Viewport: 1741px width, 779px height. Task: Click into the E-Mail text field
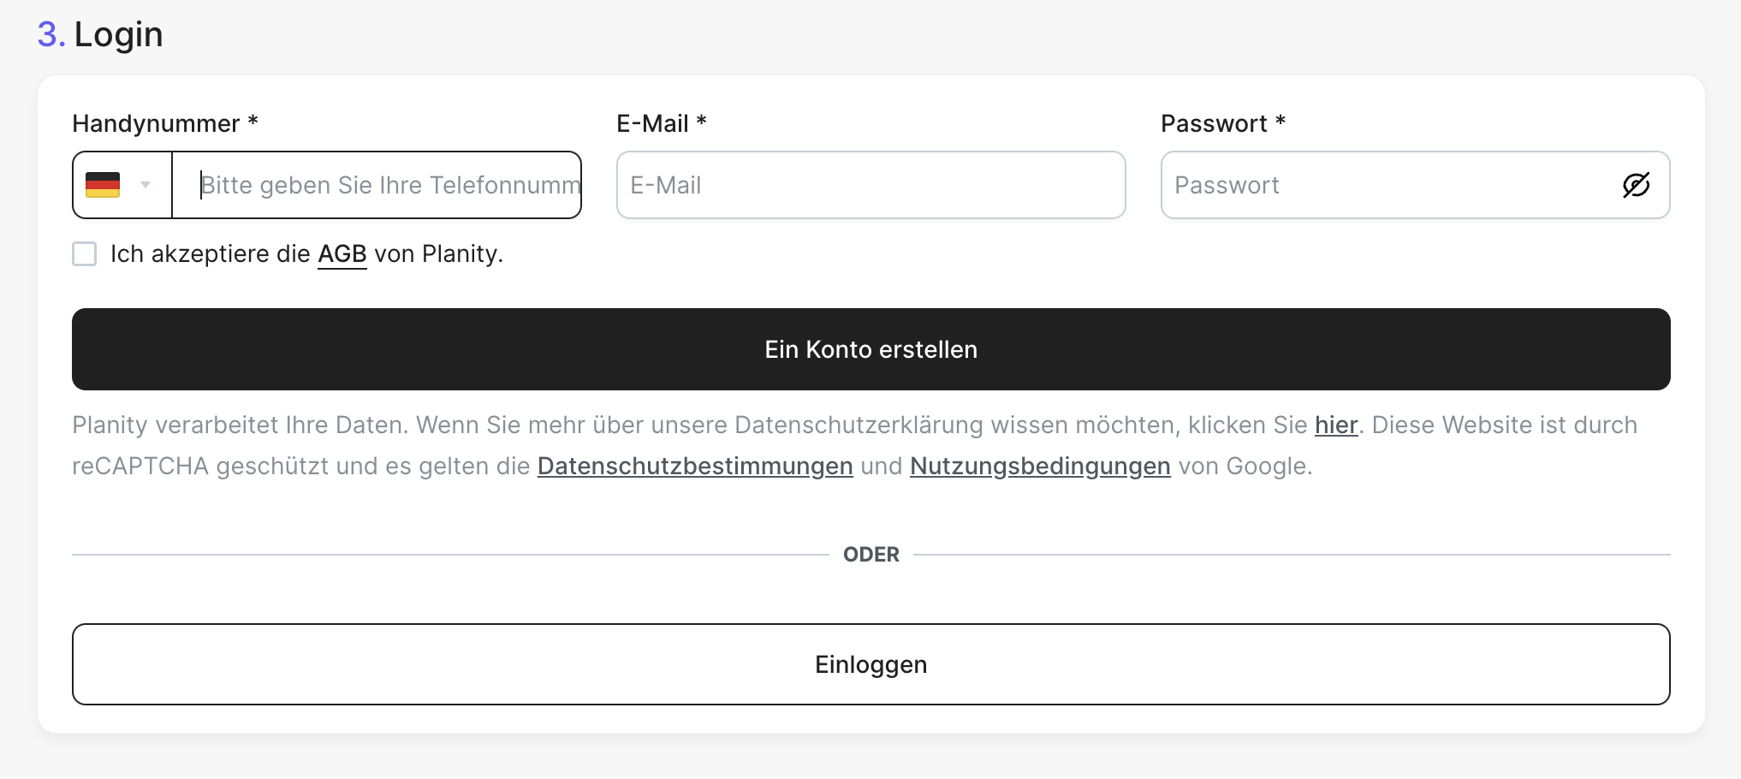point(870,185)
